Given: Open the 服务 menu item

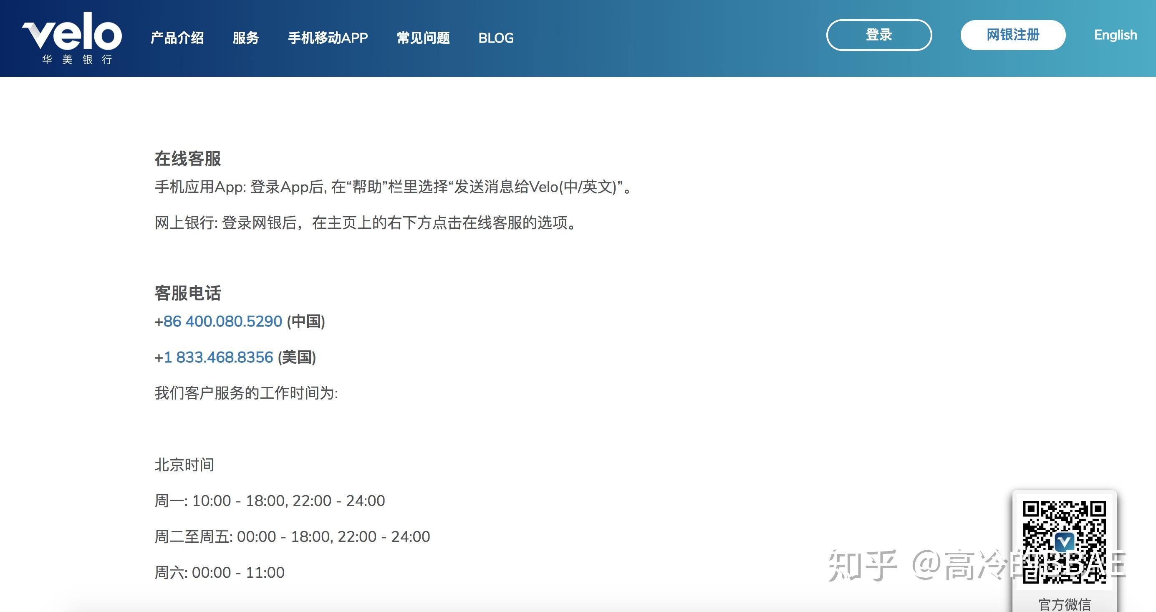Looking at the screenshot, I should (246, 38).
